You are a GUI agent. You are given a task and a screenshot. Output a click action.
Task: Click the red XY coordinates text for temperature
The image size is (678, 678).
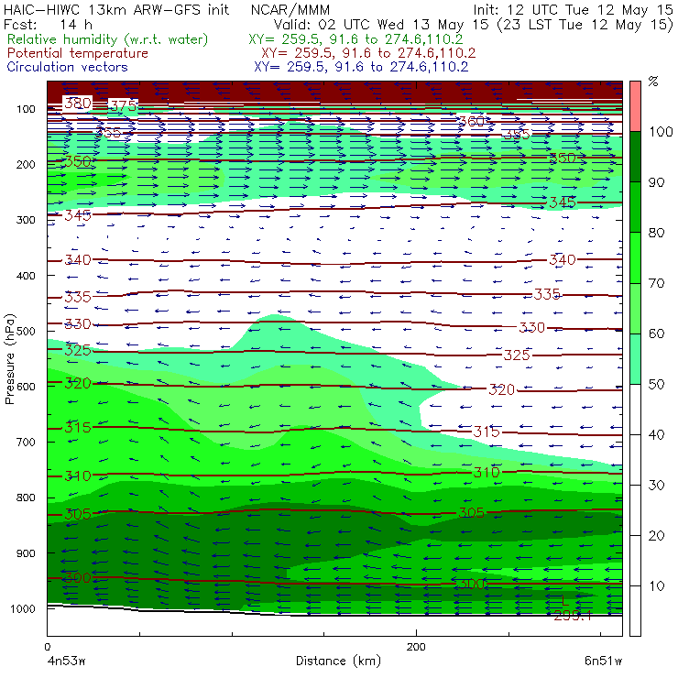coord(368,53)
